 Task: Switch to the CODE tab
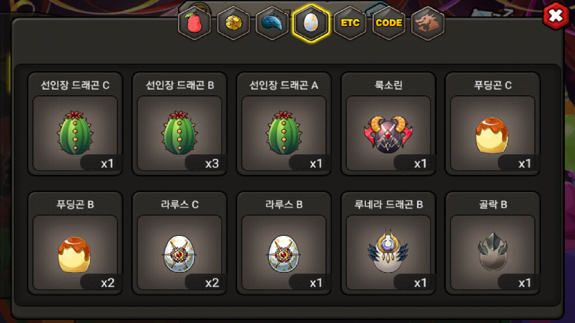pyautogui.click(x=389, y=23)
